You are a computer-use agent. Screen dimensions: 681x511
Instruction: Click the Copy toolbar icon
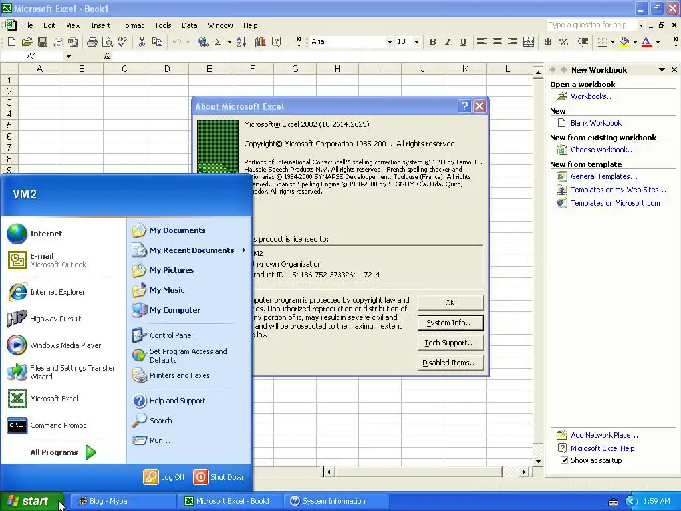(x=157, y=42)
